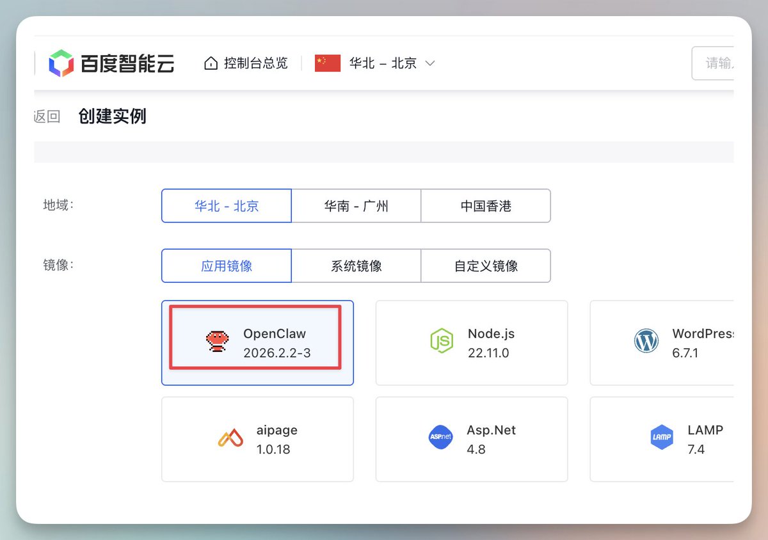Switch to the 自定义镜像 tab

486,266
